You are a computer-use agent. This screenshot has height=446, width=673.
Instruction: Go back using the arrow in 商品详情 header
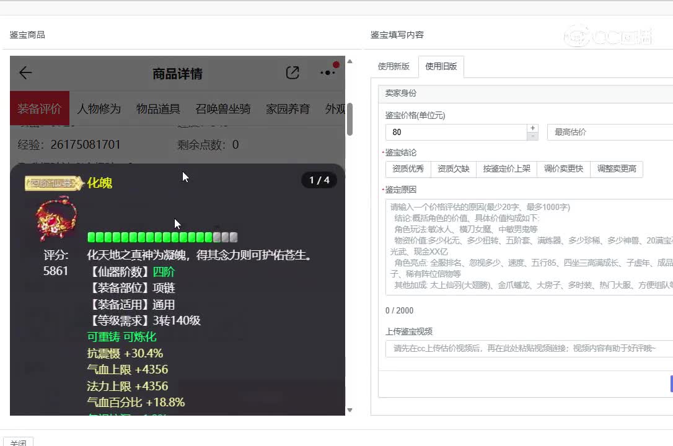tap(25, 73)
